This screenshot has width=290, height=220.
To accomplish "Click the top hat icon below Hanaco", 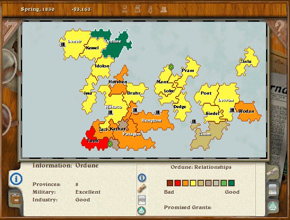I will tap(110, 112).
